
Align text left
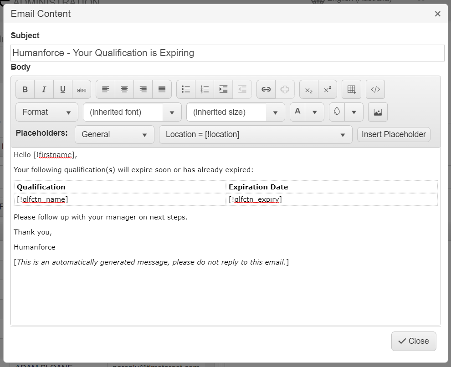click(x=106, y=89)
